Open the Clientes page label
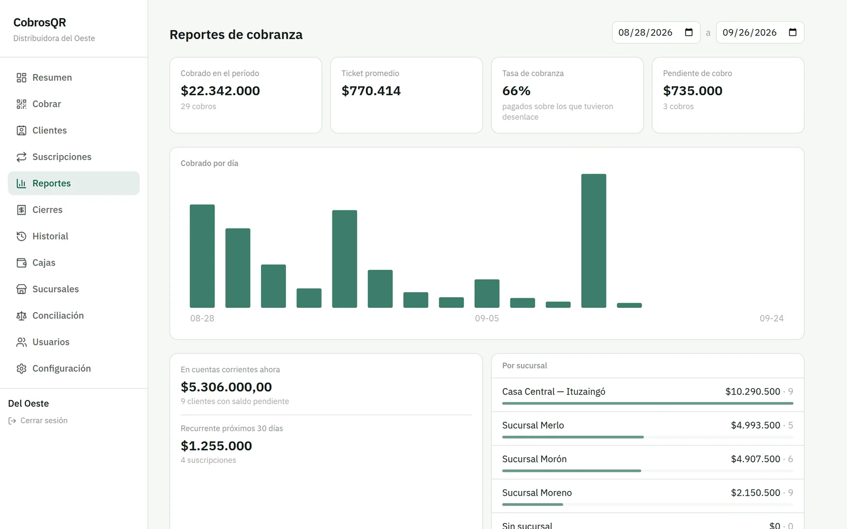847x529 pixels. (49, 131)
